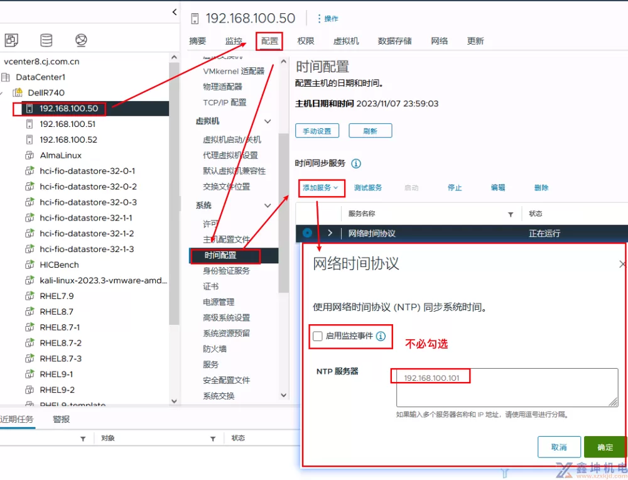Image resolution: width=628 pixels, height=480 pixels.
Task: Click the RHEL8.7 VM icon
Action: pyautogui.click(x=30, y=312)
